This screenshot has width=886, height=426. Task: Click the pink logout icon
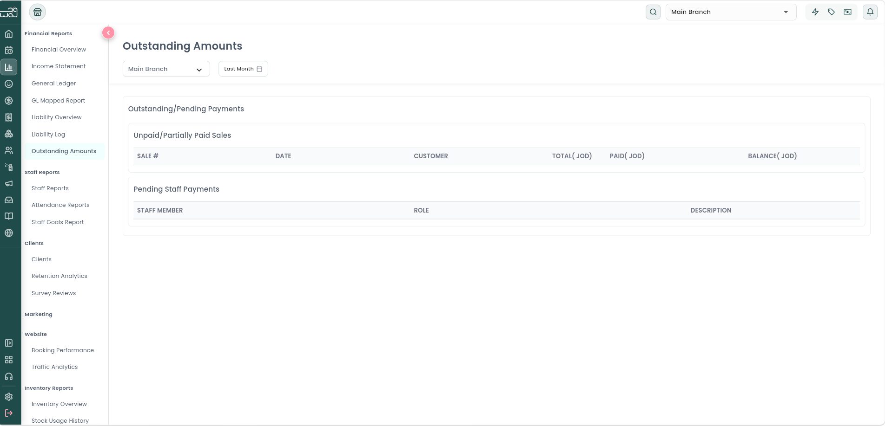[9, 413]
